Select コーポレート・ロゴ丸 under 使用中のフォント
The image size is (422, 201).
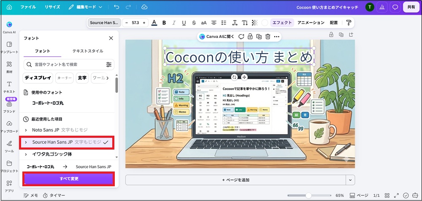click(48, 103)
